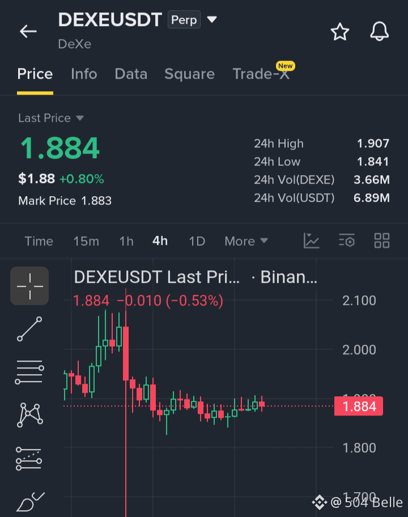Tap the 2.100 price axis label

click(359, 300)
